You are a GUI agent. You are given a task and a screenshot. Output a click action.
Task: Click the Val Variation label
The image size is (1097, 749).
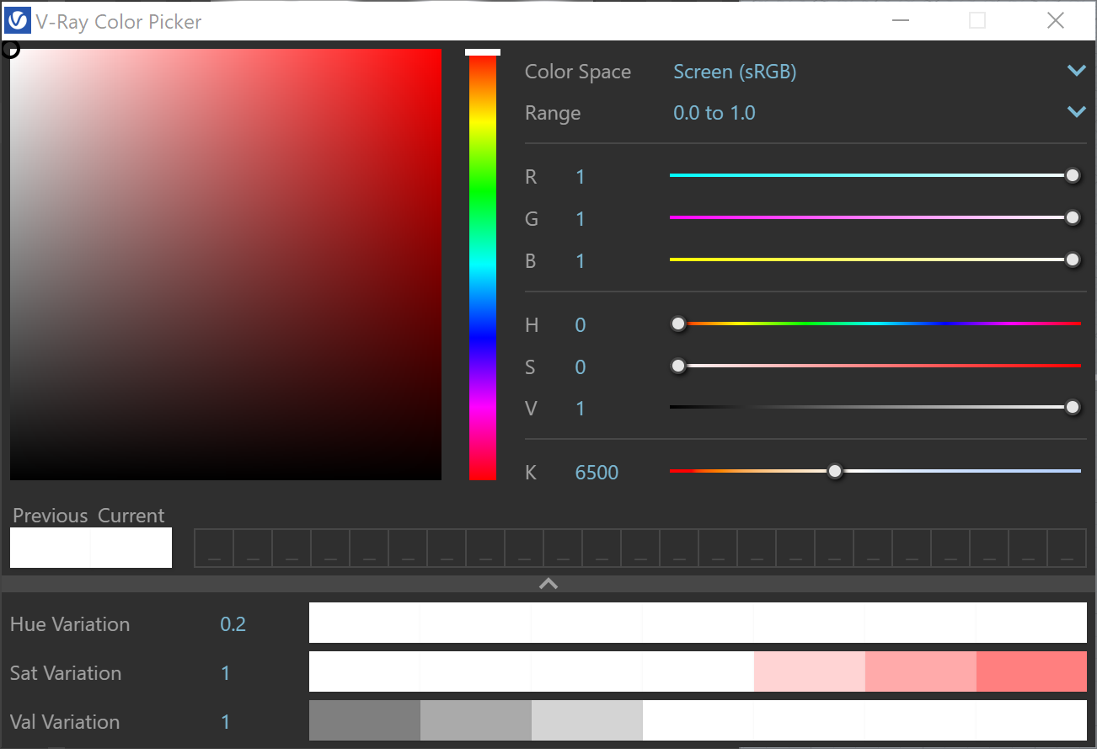[64, 722]
